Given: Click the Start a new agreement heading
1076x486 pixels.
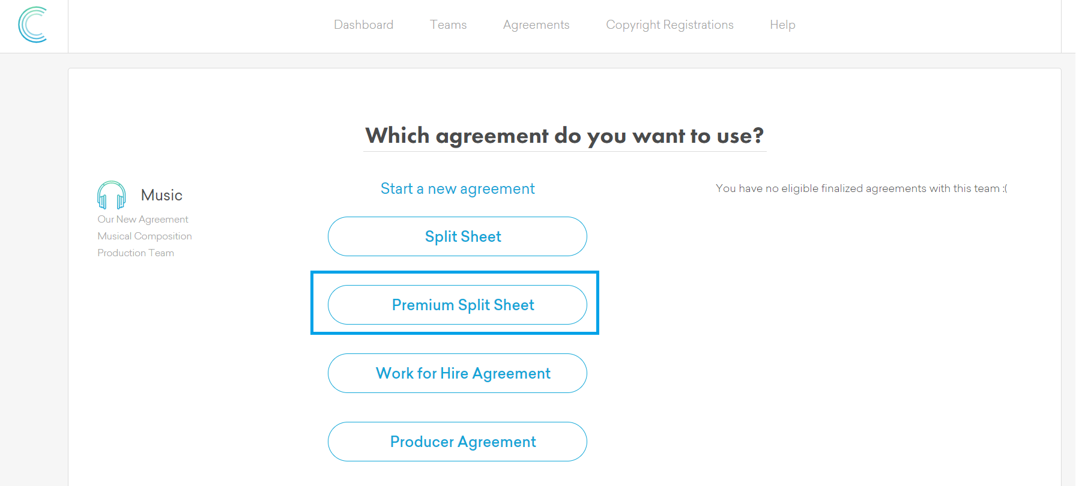Looking at the screenshot, I should coord(458,189).
